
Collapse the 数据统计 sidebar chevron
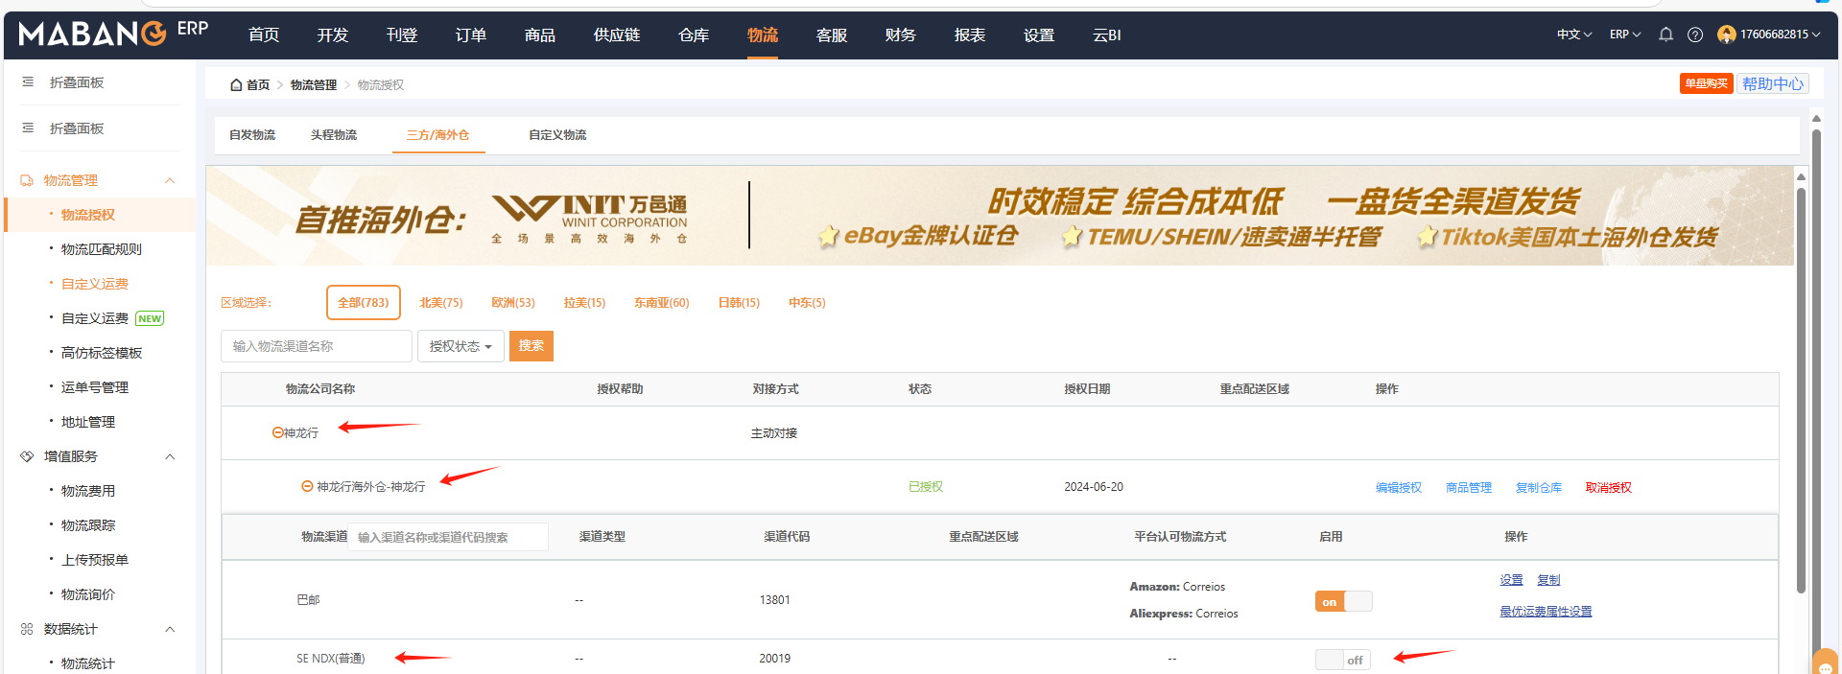point(170,629)
